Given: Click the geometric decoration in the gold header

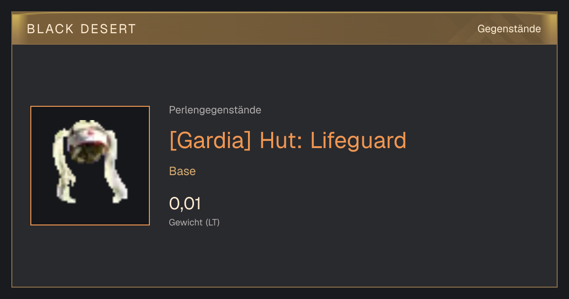Looking at the screenshot, I should click(503, 28).
